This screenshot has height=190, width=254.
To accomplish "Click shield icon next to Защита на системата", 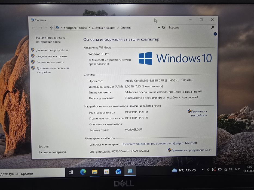I will (x=33, y=62).
